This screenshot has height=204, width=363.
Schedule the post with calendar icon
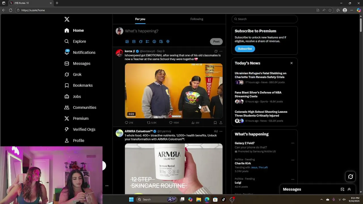(161, 42)
